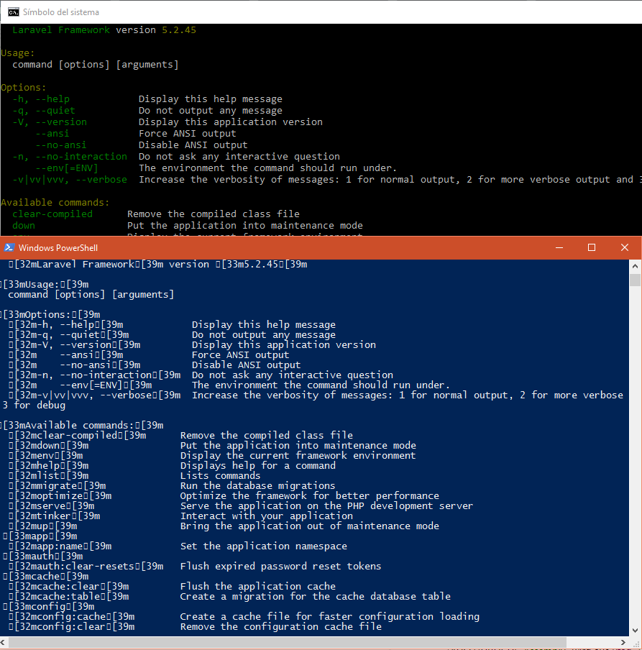Click 'Laravel Framework' text in Command Prompt
Image resolution: width=642 pixels, height=650 pixels.
click(61, 30)
